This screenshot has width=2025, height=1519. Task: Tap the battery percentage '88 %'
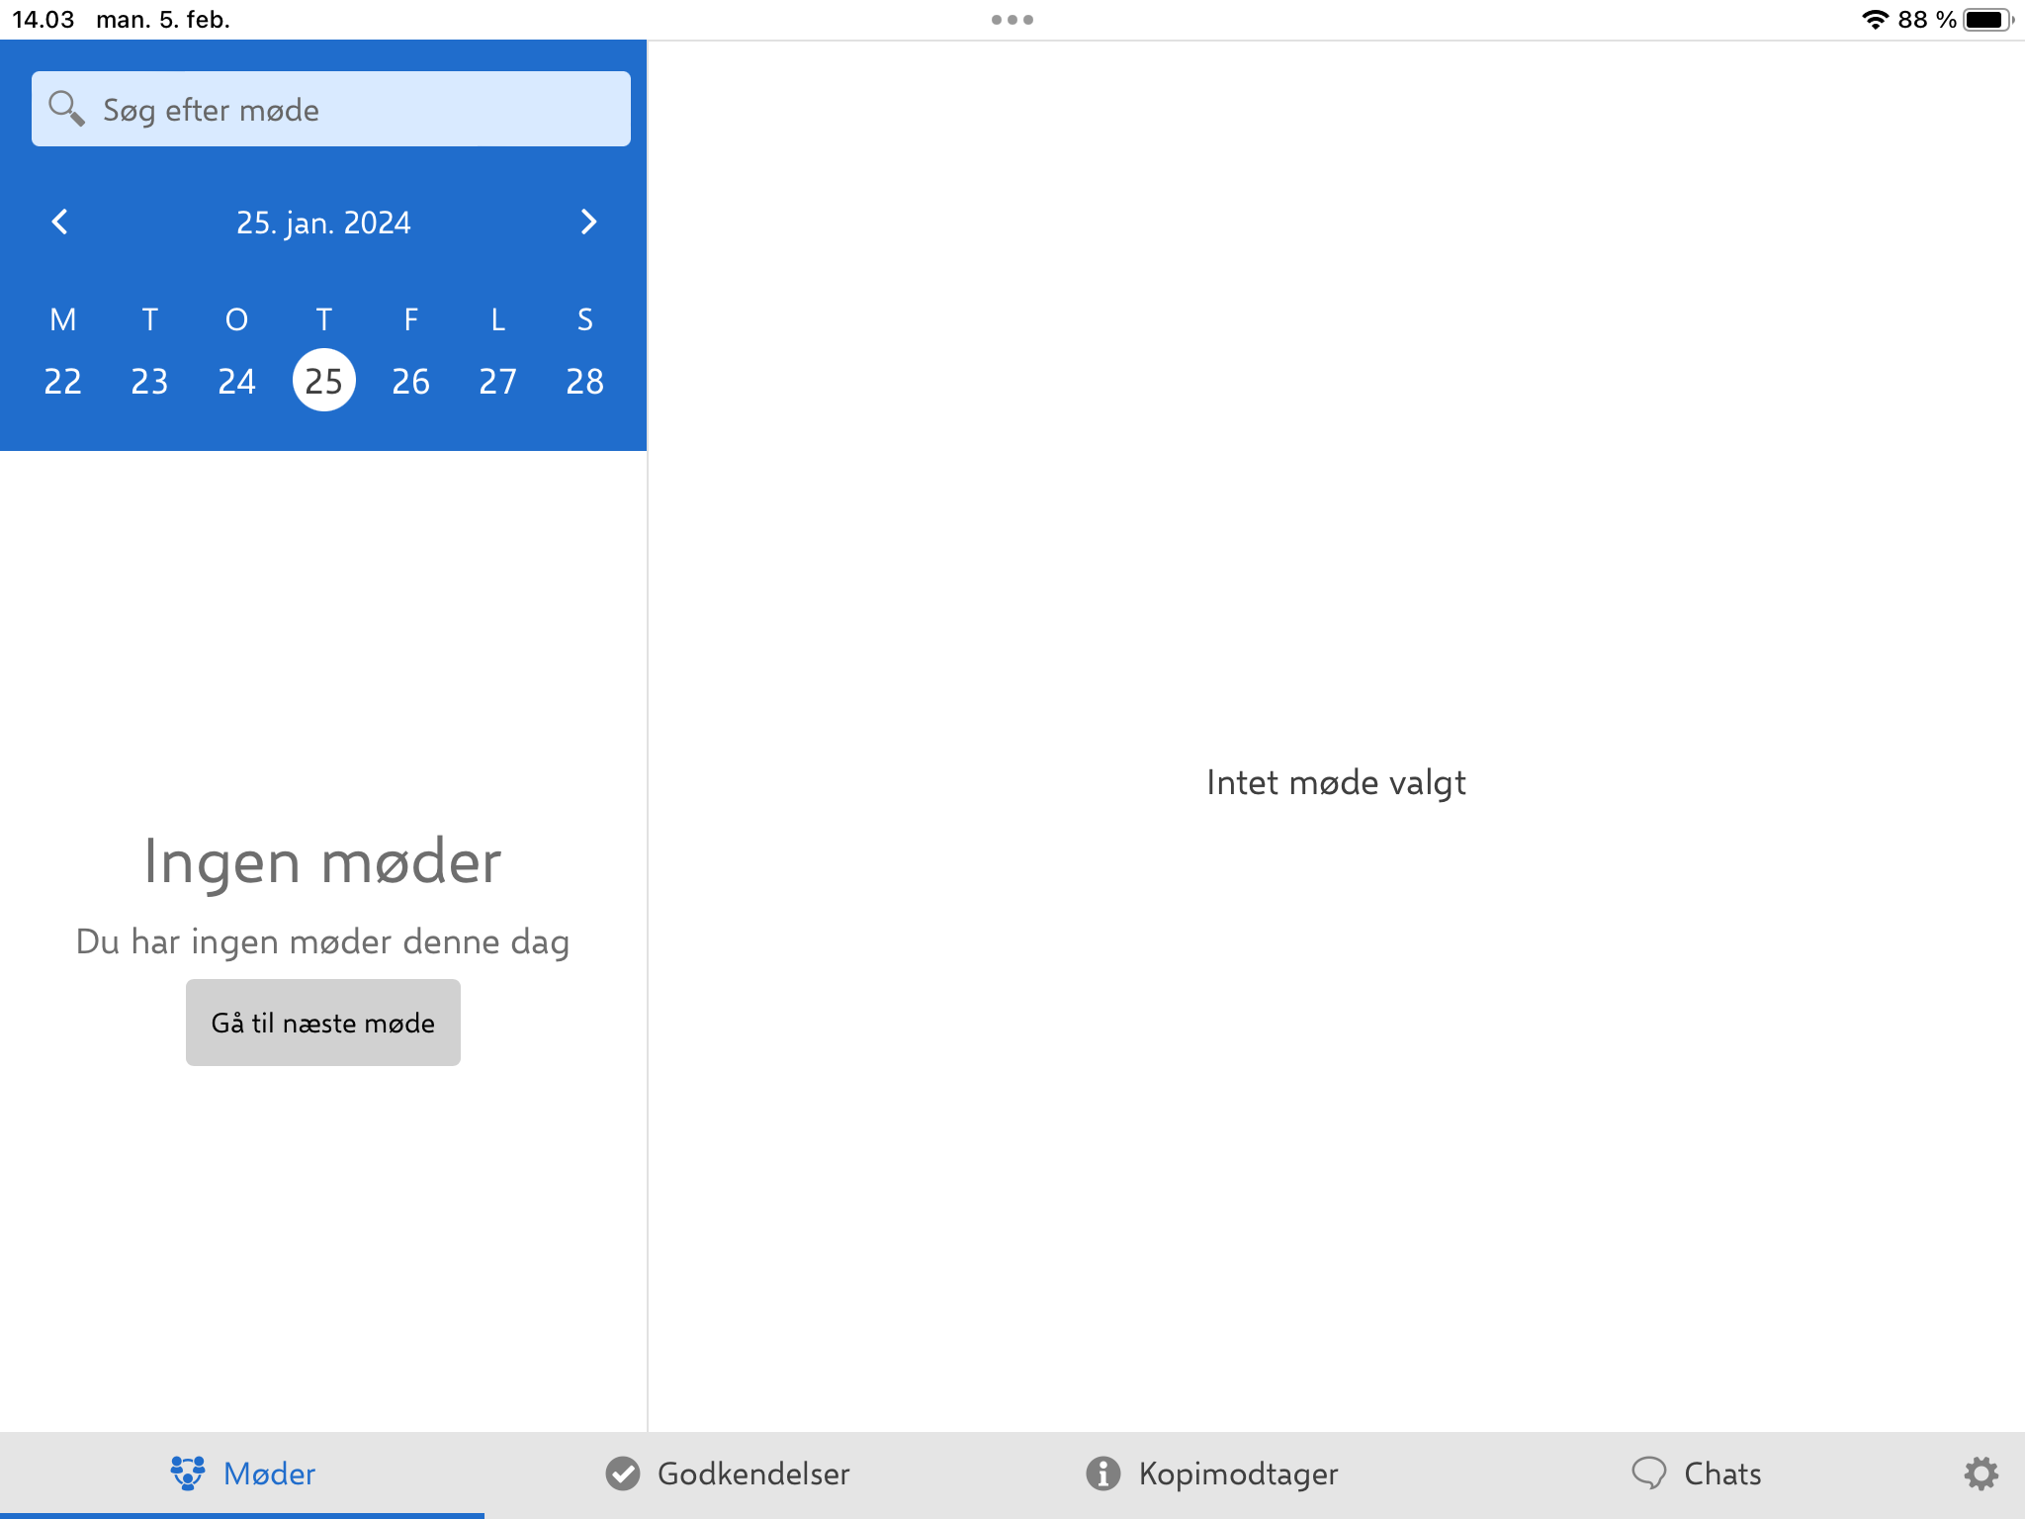click(x=1927, y=20)
